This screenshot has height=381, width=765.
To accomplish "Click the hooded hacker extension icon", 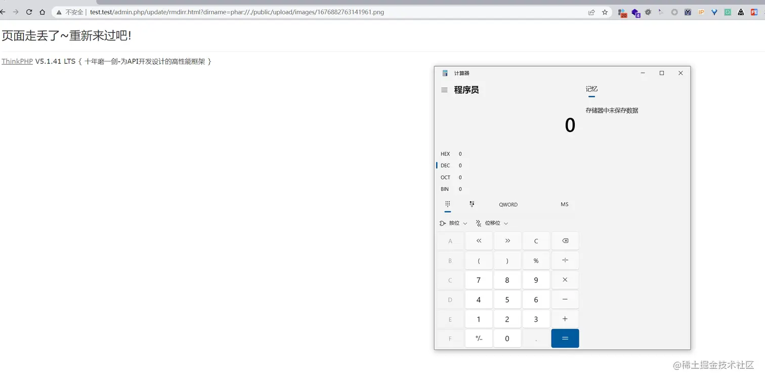I will [741, 12].
